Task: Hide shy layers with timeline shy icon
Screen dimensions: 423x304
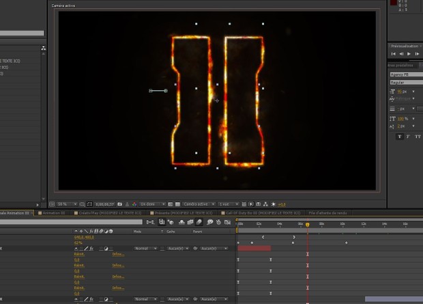Action: click(182, 222)
